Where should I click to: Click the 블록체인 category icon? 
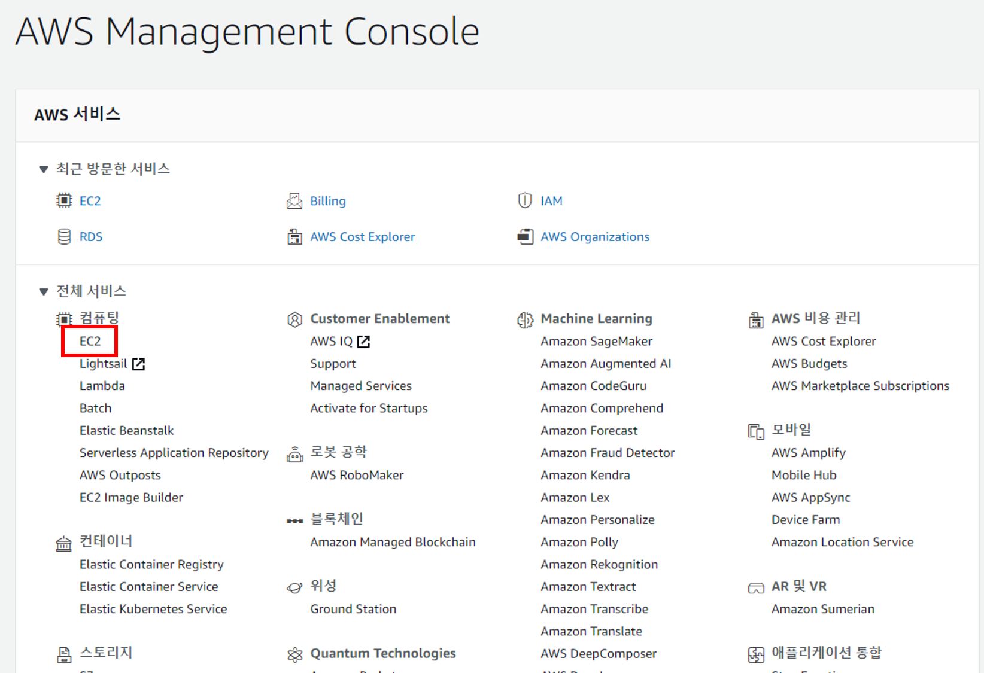click(x=294, y=521)
